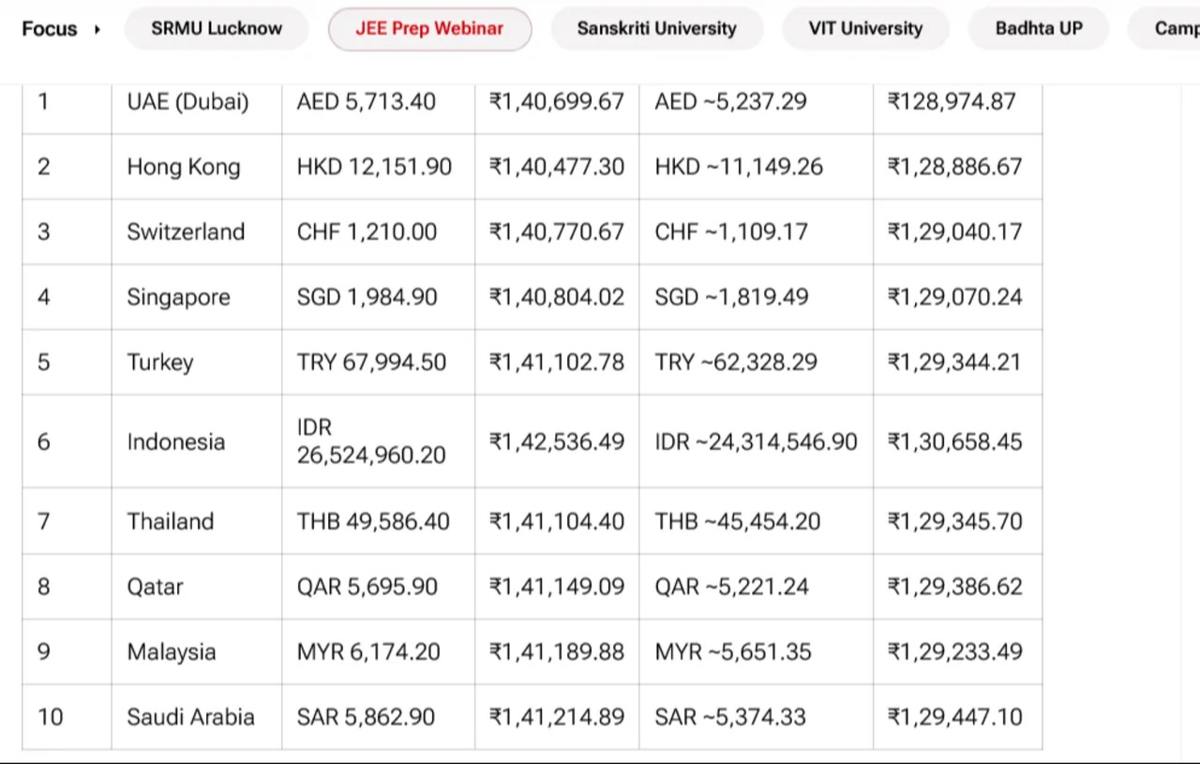Open the Badhta UP focus chip
Screen dimensions: 1200x764
1039,28
